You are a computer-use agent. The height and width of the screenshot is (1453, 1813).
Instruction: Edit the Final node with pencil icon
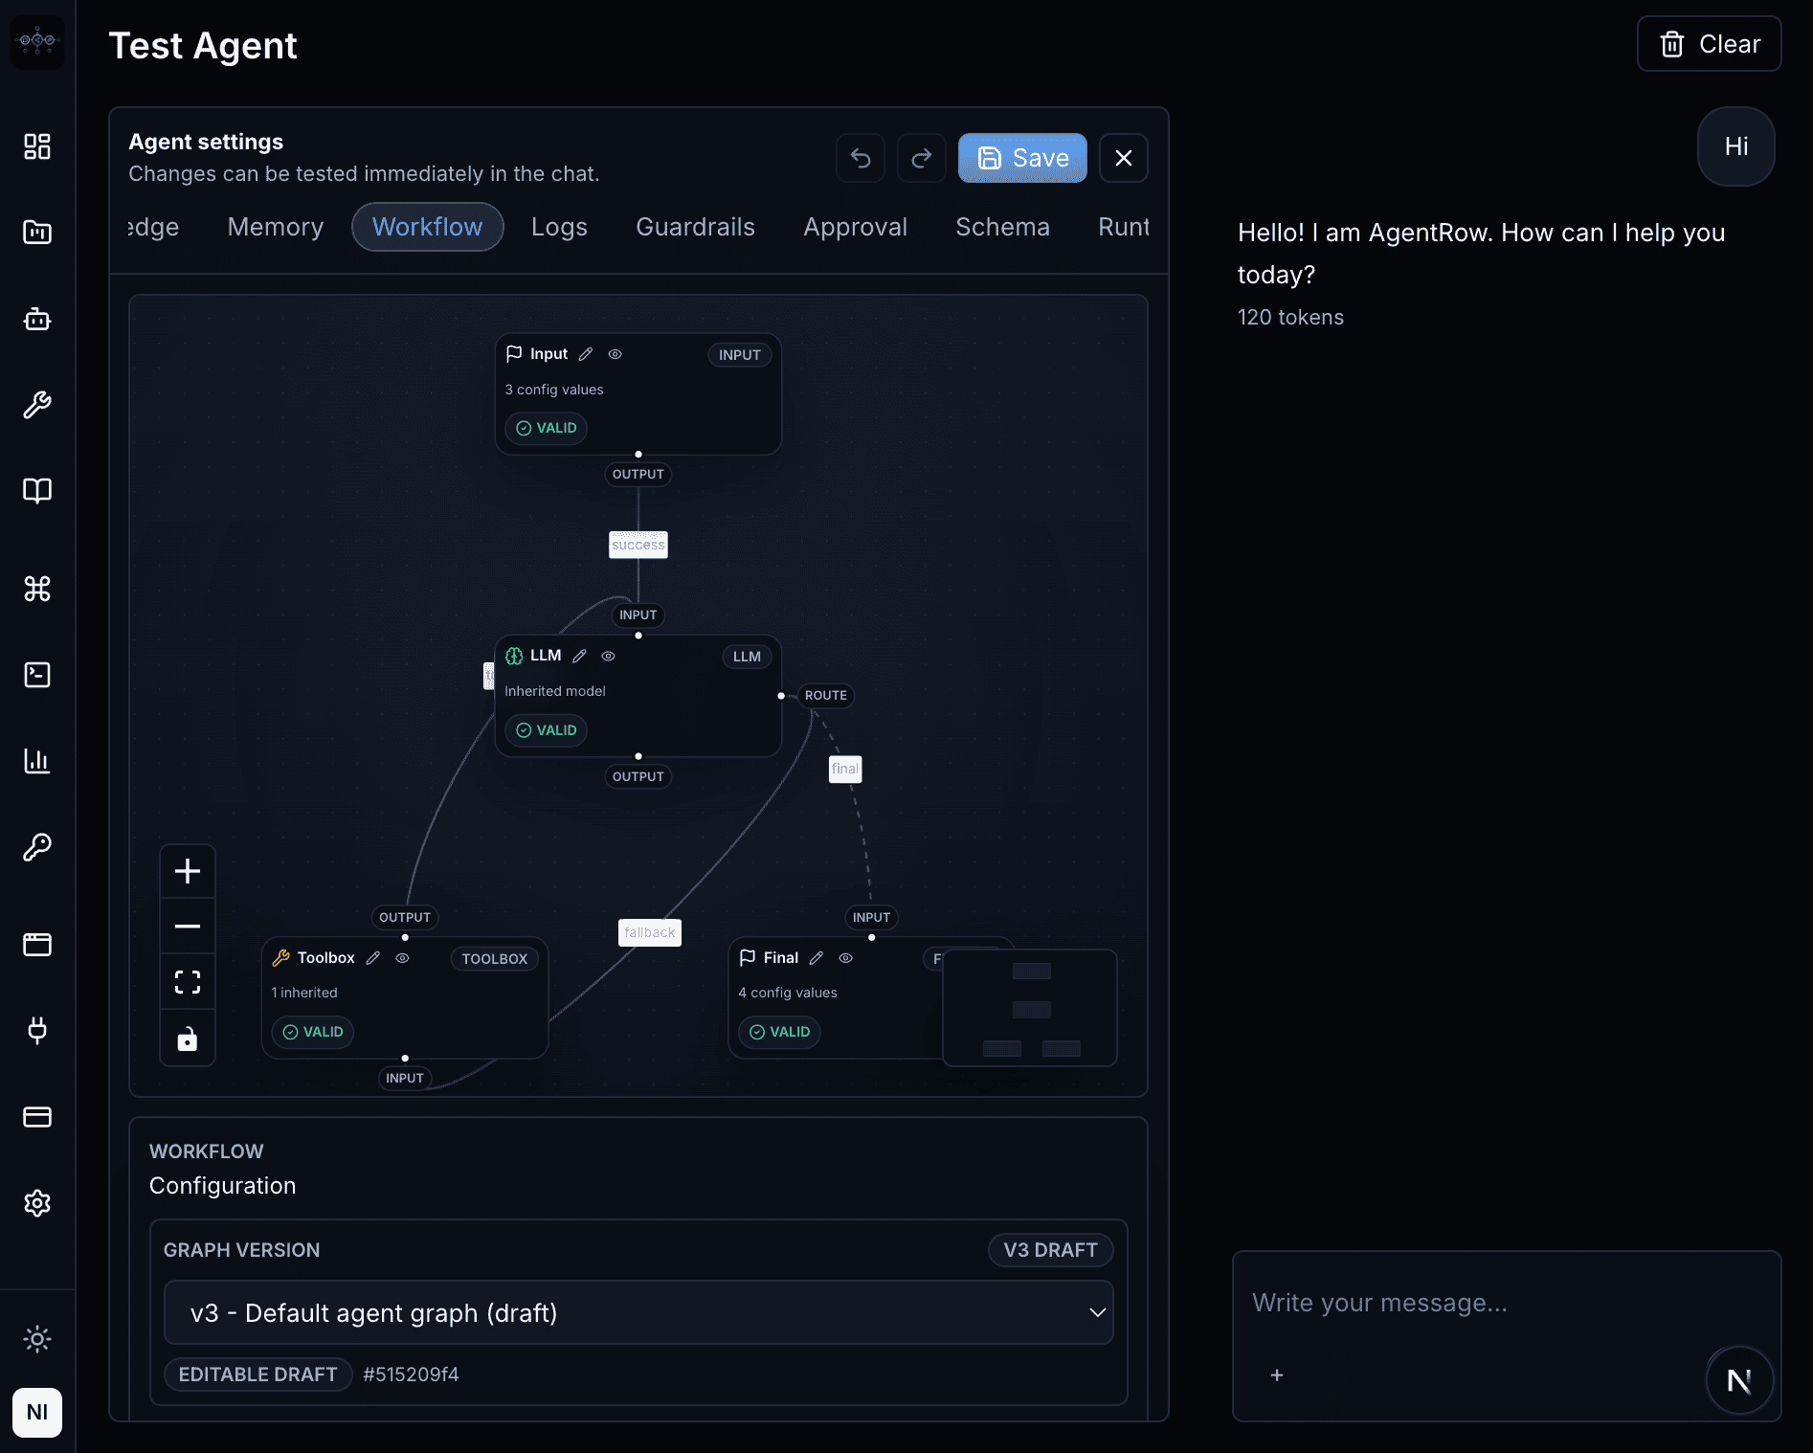pos(817,958)
